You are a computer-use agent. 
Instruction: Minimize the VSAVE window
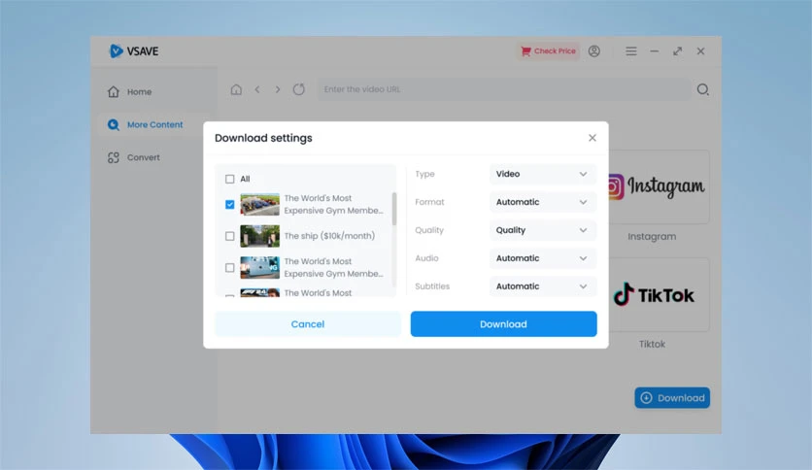(x=654, y=50)
